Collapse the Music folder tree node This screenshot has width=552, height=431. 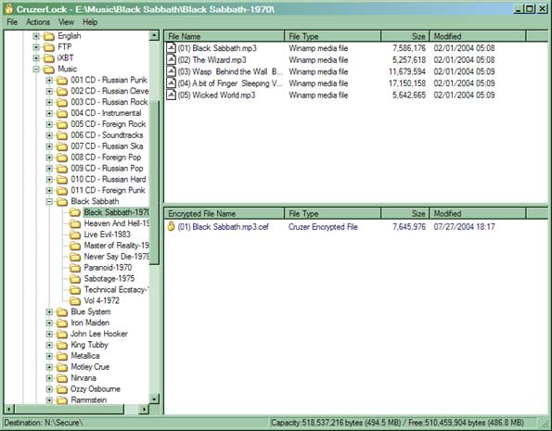coord(36,70)
